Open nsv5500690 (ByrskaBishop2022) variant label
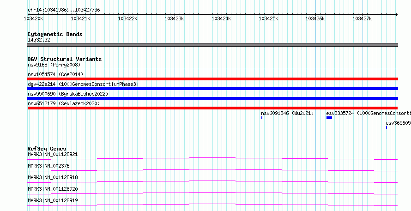Viewport: 411px width, 211px height. pos(68,94)
